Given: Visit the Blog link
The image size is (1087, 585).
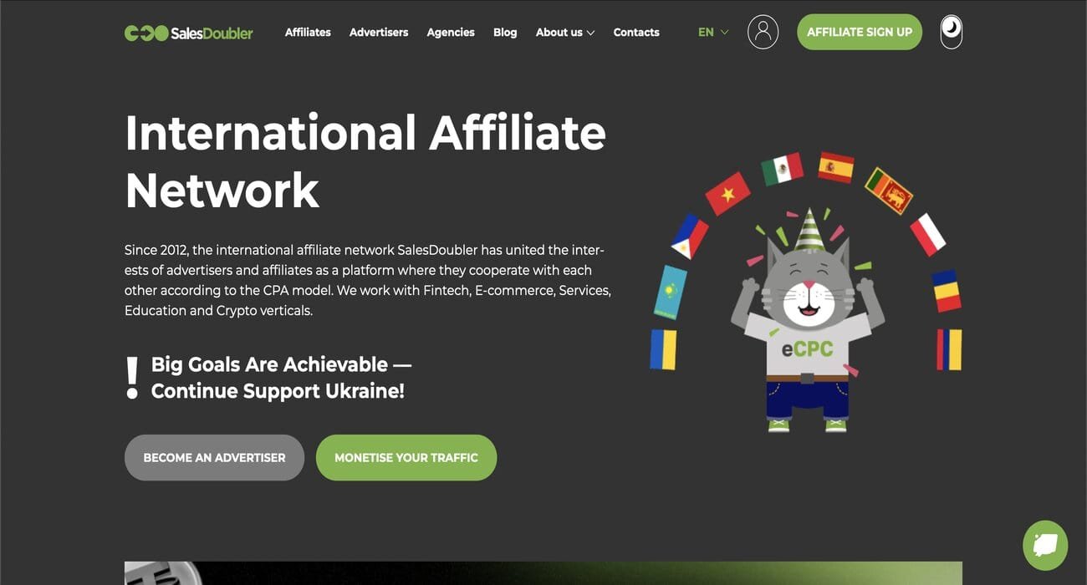Looking at the screenshot, I should pos(505,32).
